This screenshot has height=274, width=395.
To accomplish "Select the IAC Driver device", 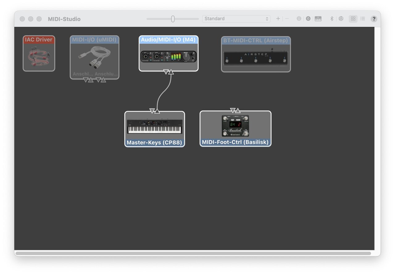I will tap(39, 53).
